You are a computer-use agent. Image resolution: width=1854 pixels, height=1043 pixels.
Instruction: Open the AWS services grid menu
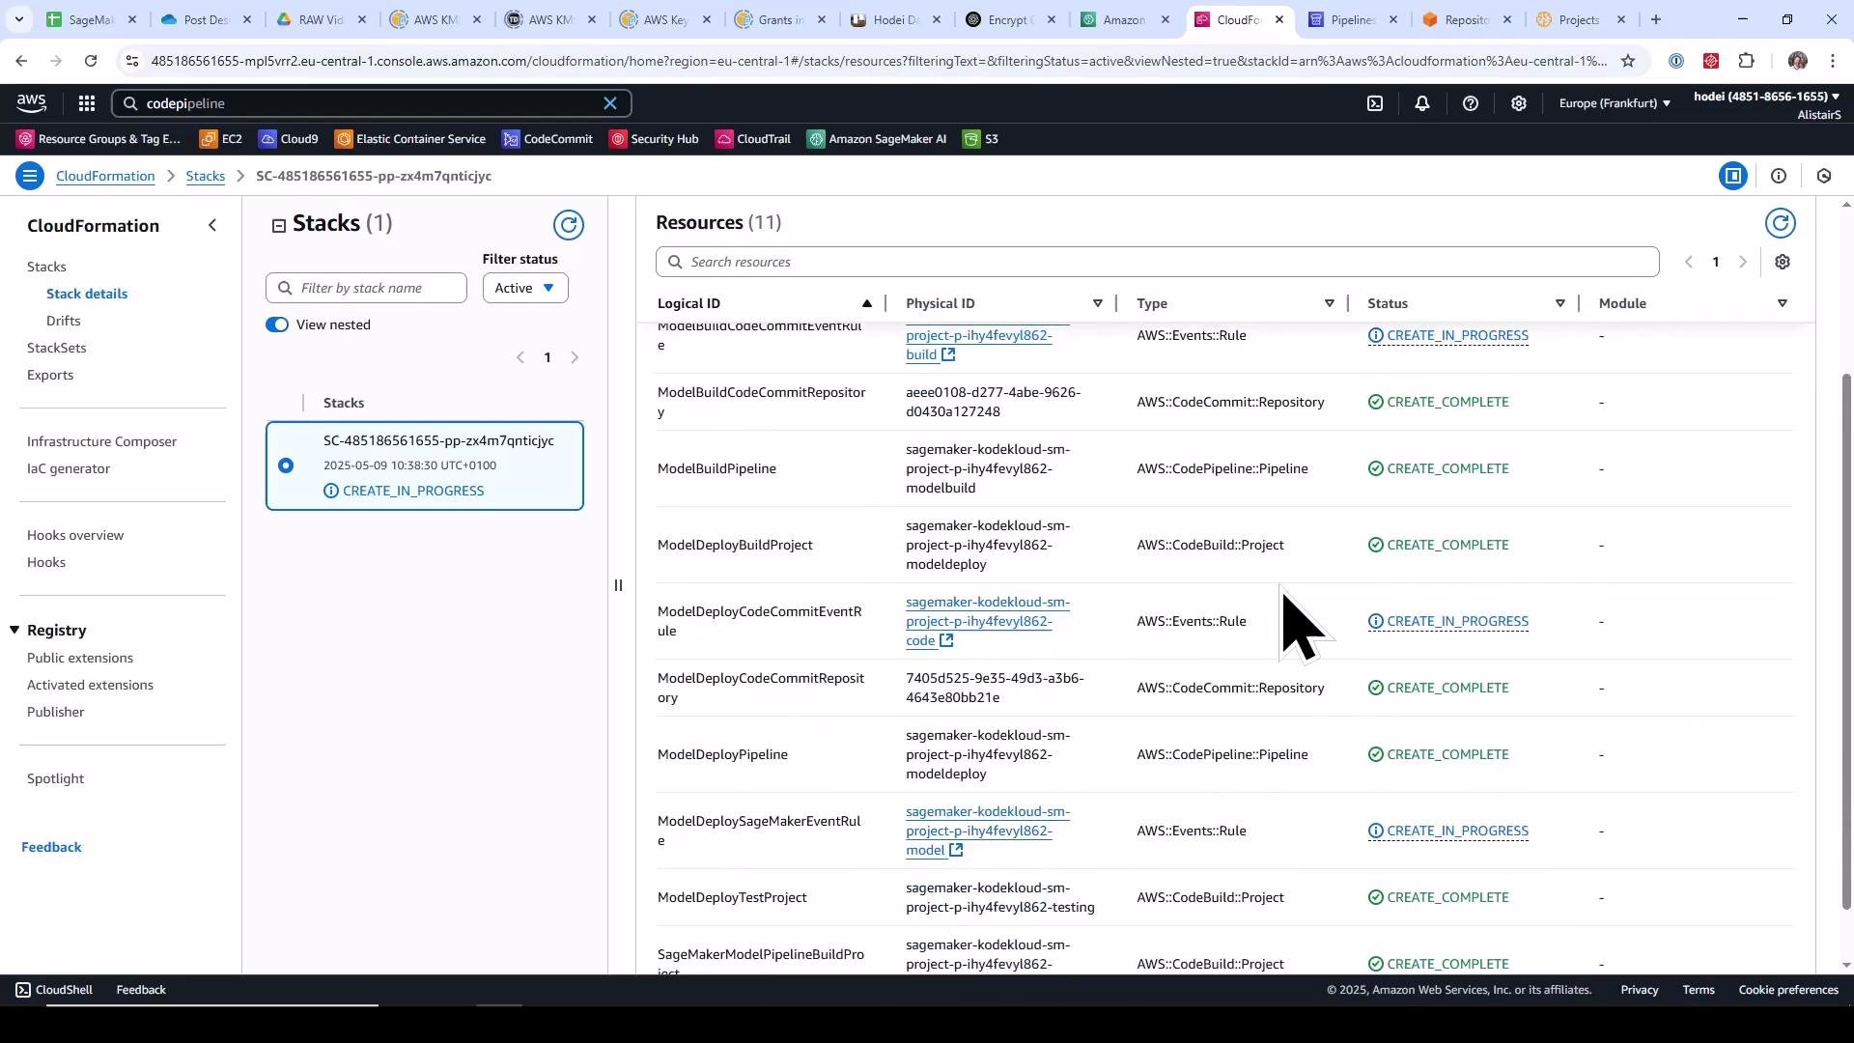[x=87, y=103]
